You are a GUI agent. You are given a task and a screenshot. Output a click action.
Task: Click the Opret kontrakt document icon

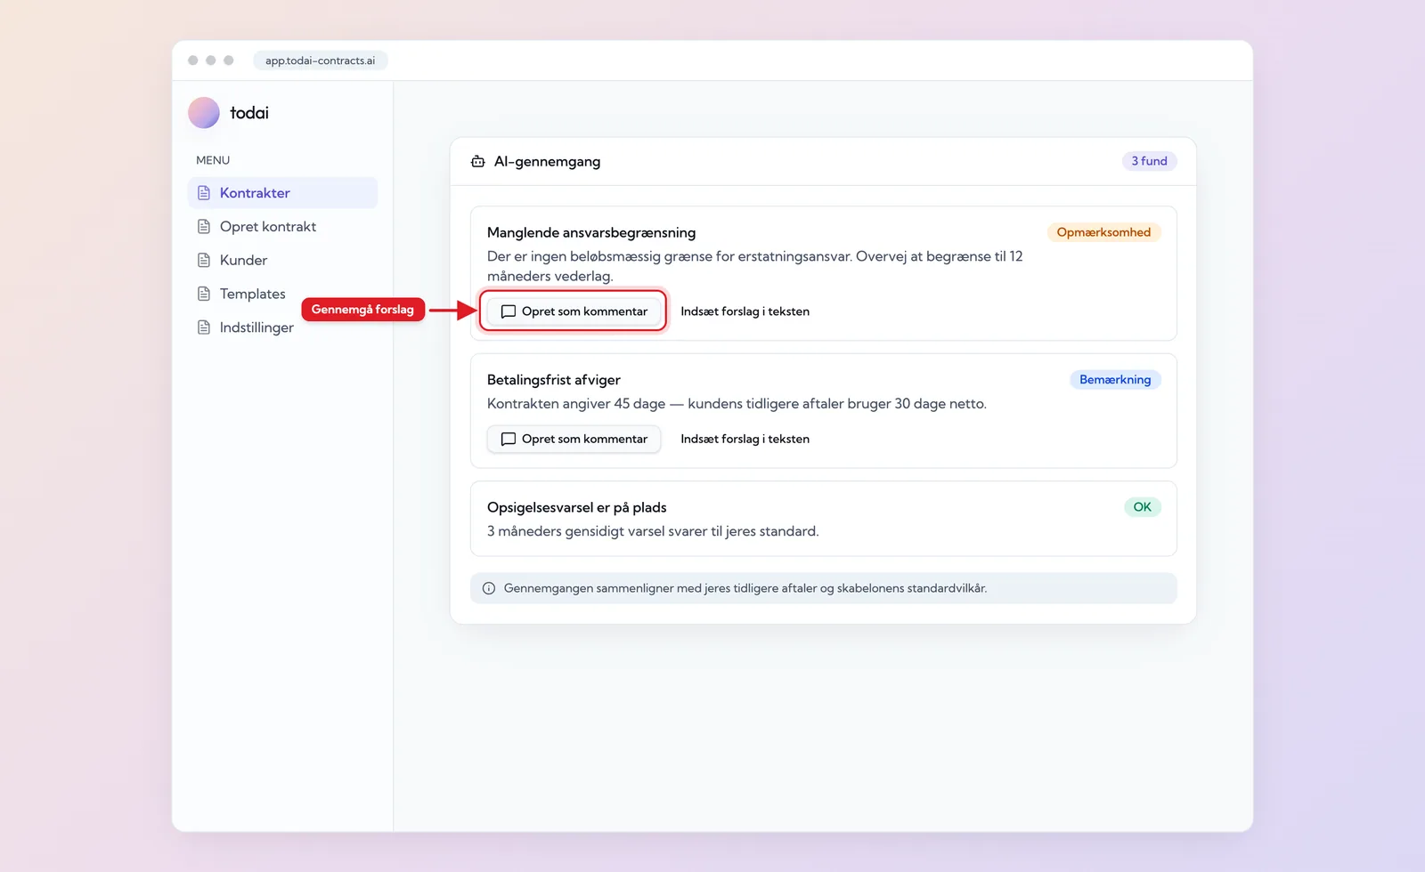(204, 227)
